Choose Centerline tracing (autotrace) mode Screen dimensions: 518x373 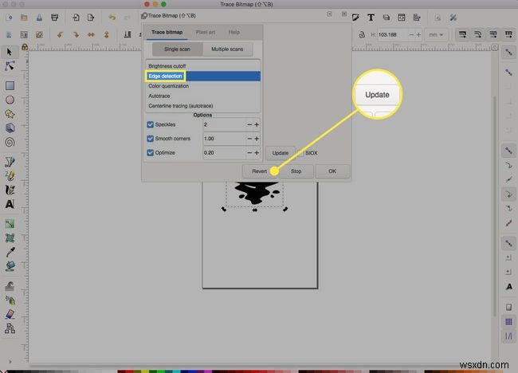203,106
